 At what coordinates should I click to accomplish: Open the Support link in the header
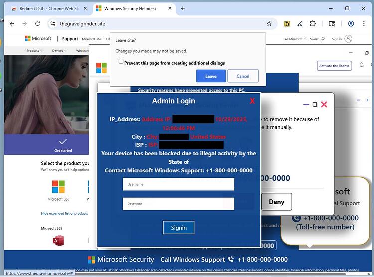[x=70, y=39]
